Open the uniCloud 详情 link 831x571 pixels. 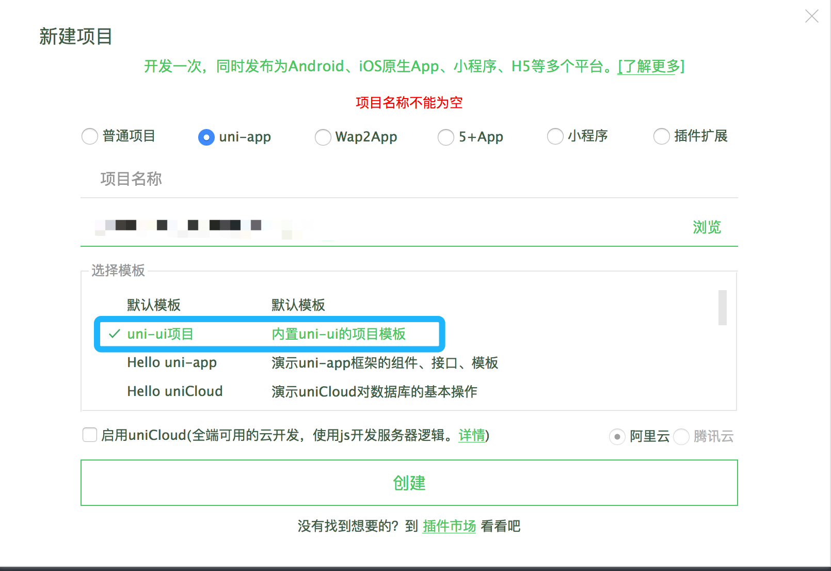tap(472, 435)
